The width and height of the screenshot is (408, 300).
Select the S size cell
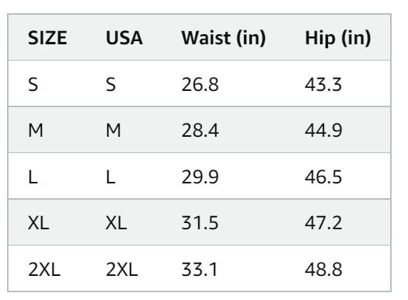[x=33, y=85]
